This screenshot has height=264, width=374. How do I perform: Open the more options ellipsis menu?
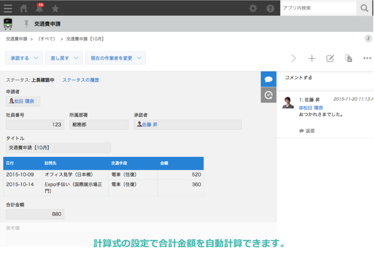[x=367, y=58]
